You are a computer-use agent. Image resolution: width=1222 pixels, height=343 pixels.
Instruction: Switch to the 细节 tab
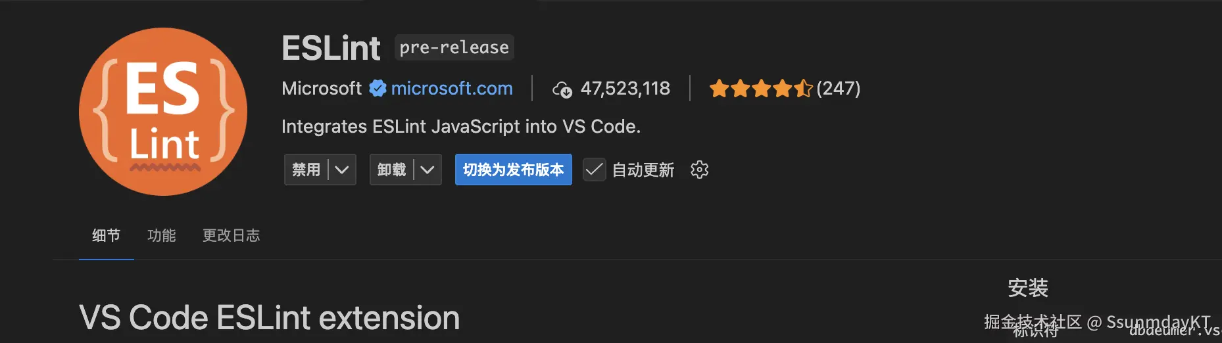(106, 235)
